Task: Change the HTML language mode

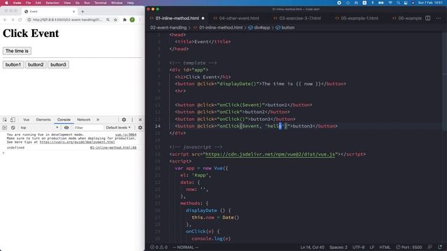Action: click(x=385, y=248)
